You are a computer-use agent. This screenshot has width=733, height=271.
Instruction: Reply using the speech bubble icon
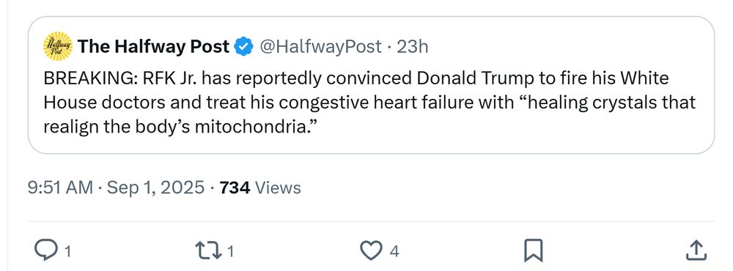(x=45, y=250)
